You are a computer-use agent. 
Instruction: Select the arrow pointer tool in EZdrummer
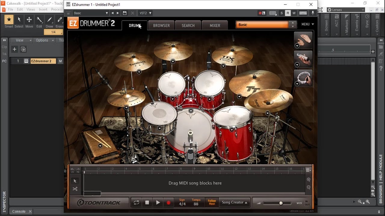(75, 181)
